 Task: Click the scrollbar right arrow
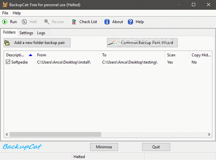(209, 134)
